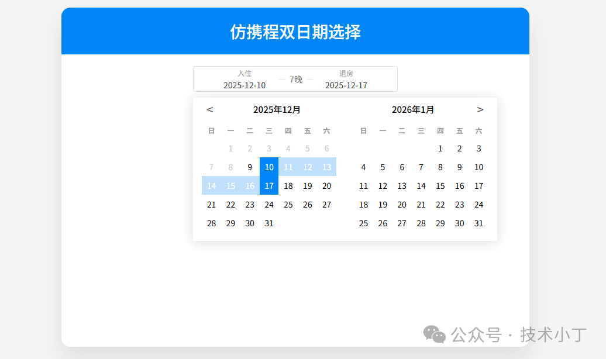
Task: Select December 17 check-out end date
Action: click(x=269, y=186)
